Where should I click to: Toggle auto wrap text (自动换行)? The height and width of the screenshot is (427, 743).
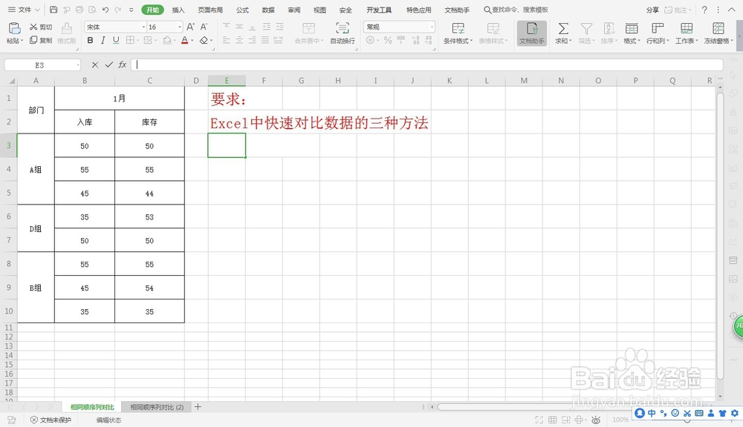click(343, 33)
